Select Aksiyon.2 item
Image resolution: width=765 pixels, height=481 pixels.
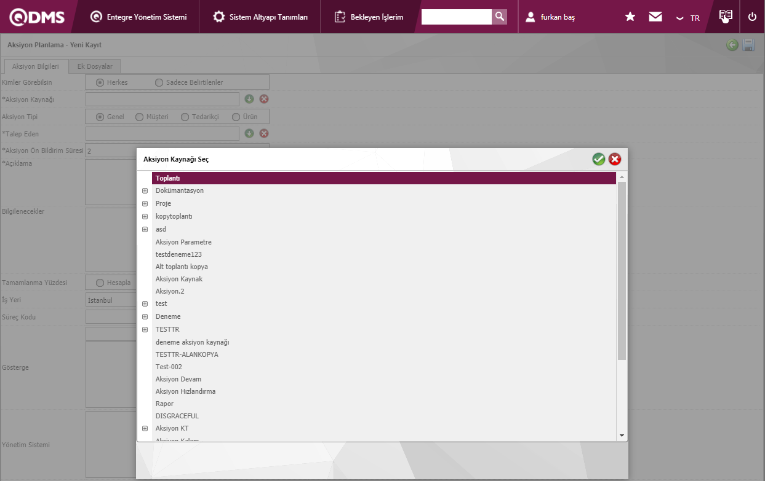pyautogui.click(x=170, y=291)
